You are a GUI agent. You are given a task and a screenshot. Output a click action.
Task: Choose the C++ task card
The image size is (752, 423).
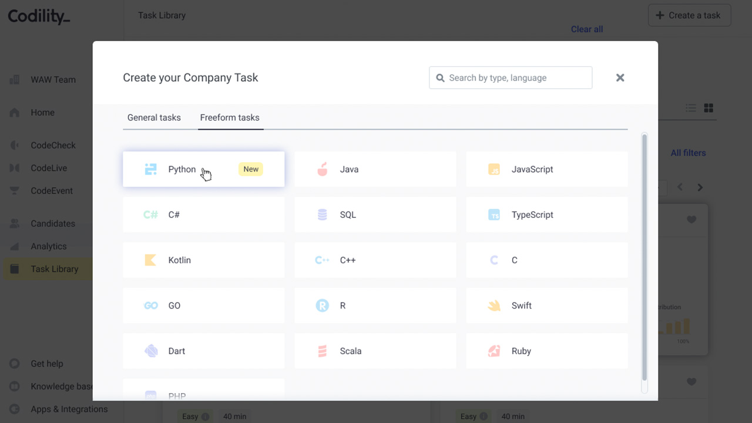coord(375,260)
